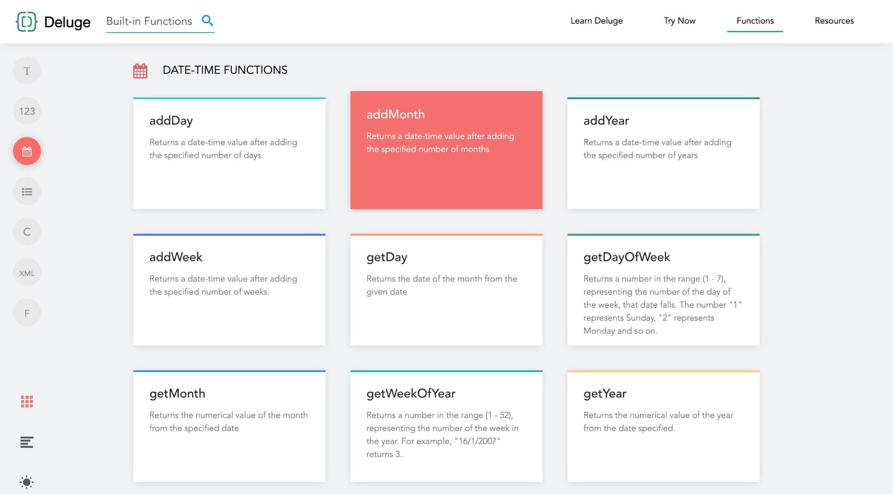Viewport: 893px width, 494px height.
Task: Open the XML functions sidebar icon
Action: click(27, 273)
